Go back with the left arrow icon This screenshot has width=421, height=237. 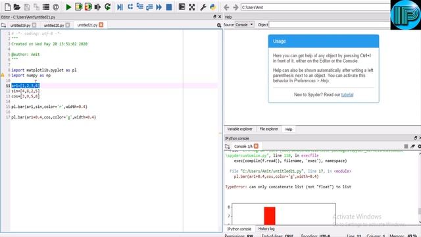click(x=226, y=7)
